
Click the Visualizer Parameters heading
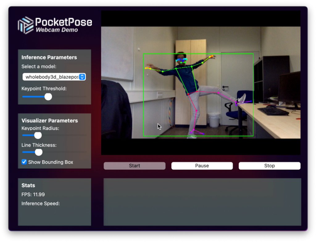[x=50, y=121]
